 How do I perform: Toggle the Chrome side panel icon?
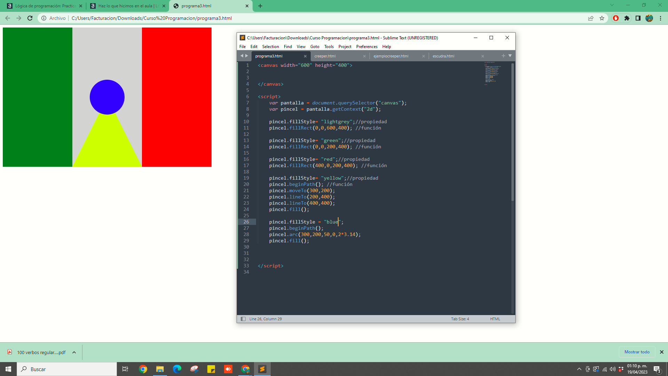(638, 18)
